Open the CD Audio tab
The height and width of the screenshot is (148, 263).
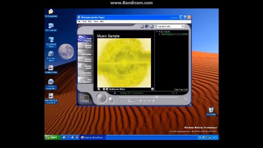(85, 53)
